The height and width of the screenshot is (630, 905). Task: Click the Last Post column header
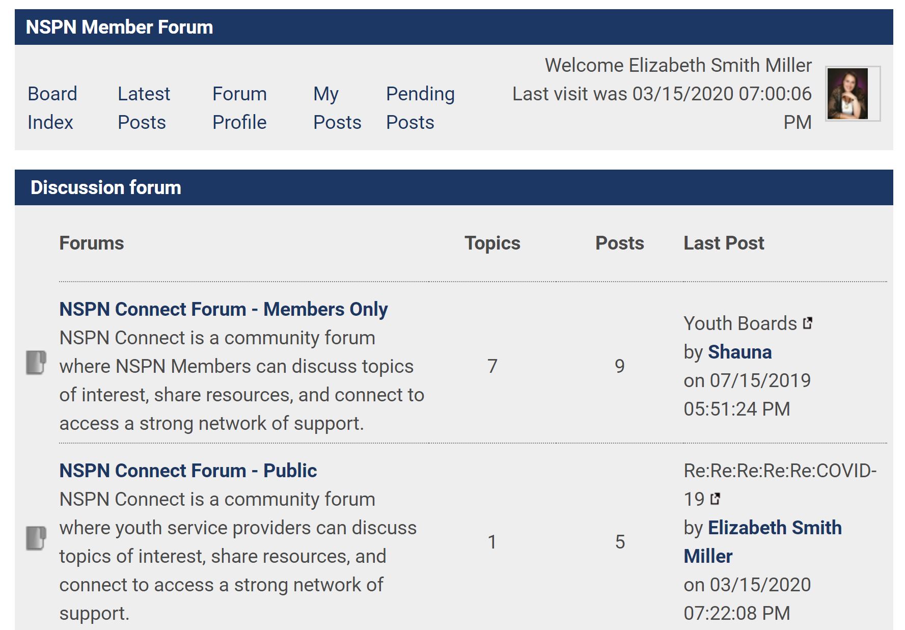coord(724,243)
